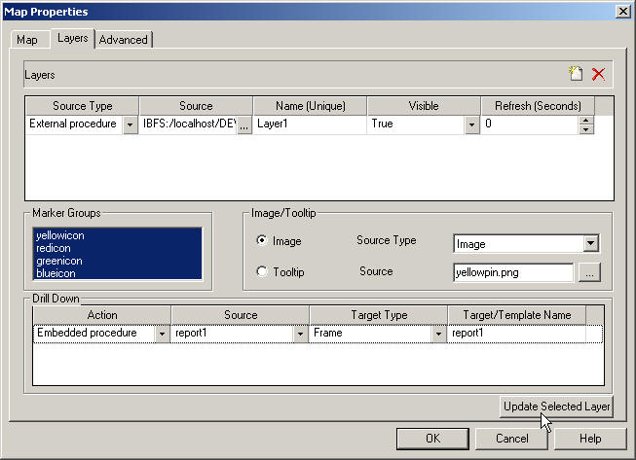Close the Map Properties dialog
The image size is (636, 460).
coord(621,11)
